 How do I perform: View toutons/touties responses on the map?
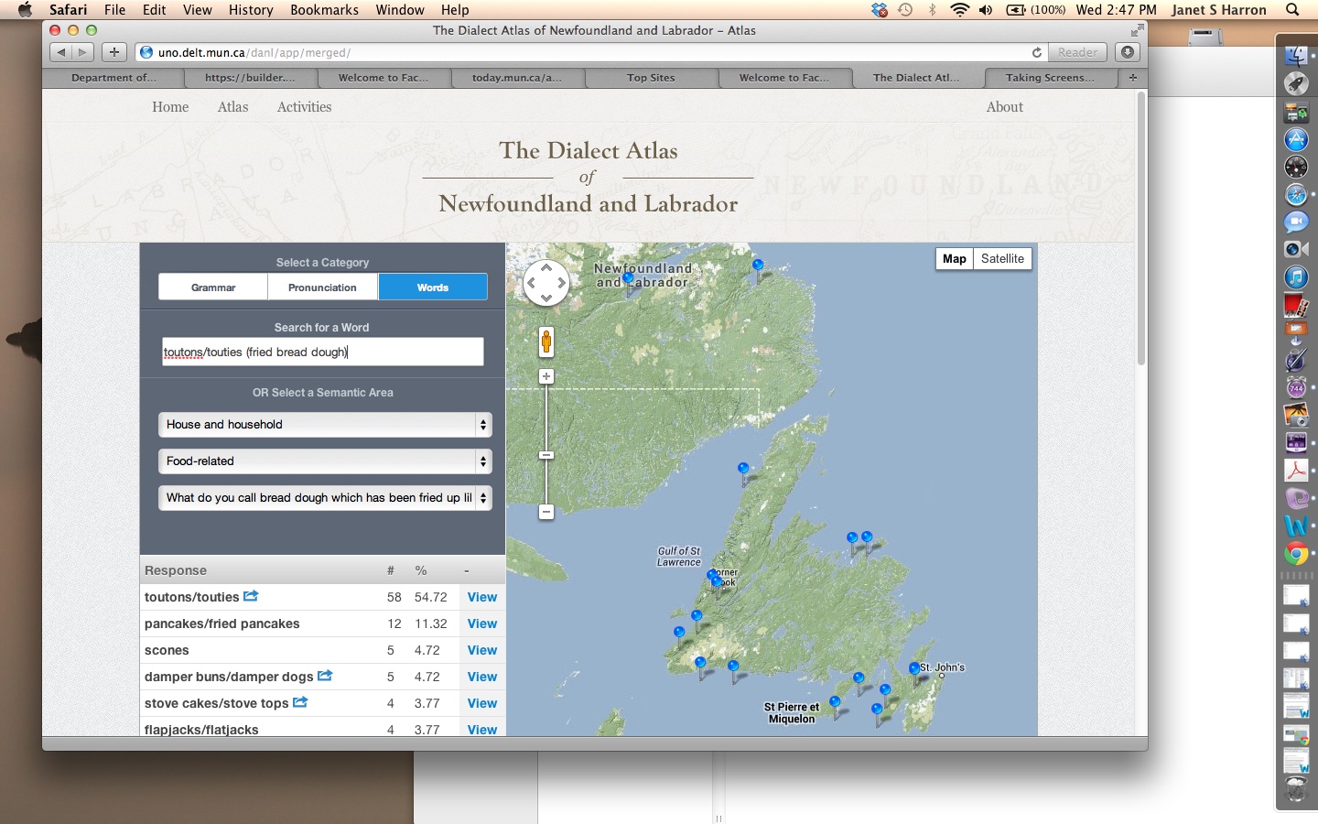[482, 597]
